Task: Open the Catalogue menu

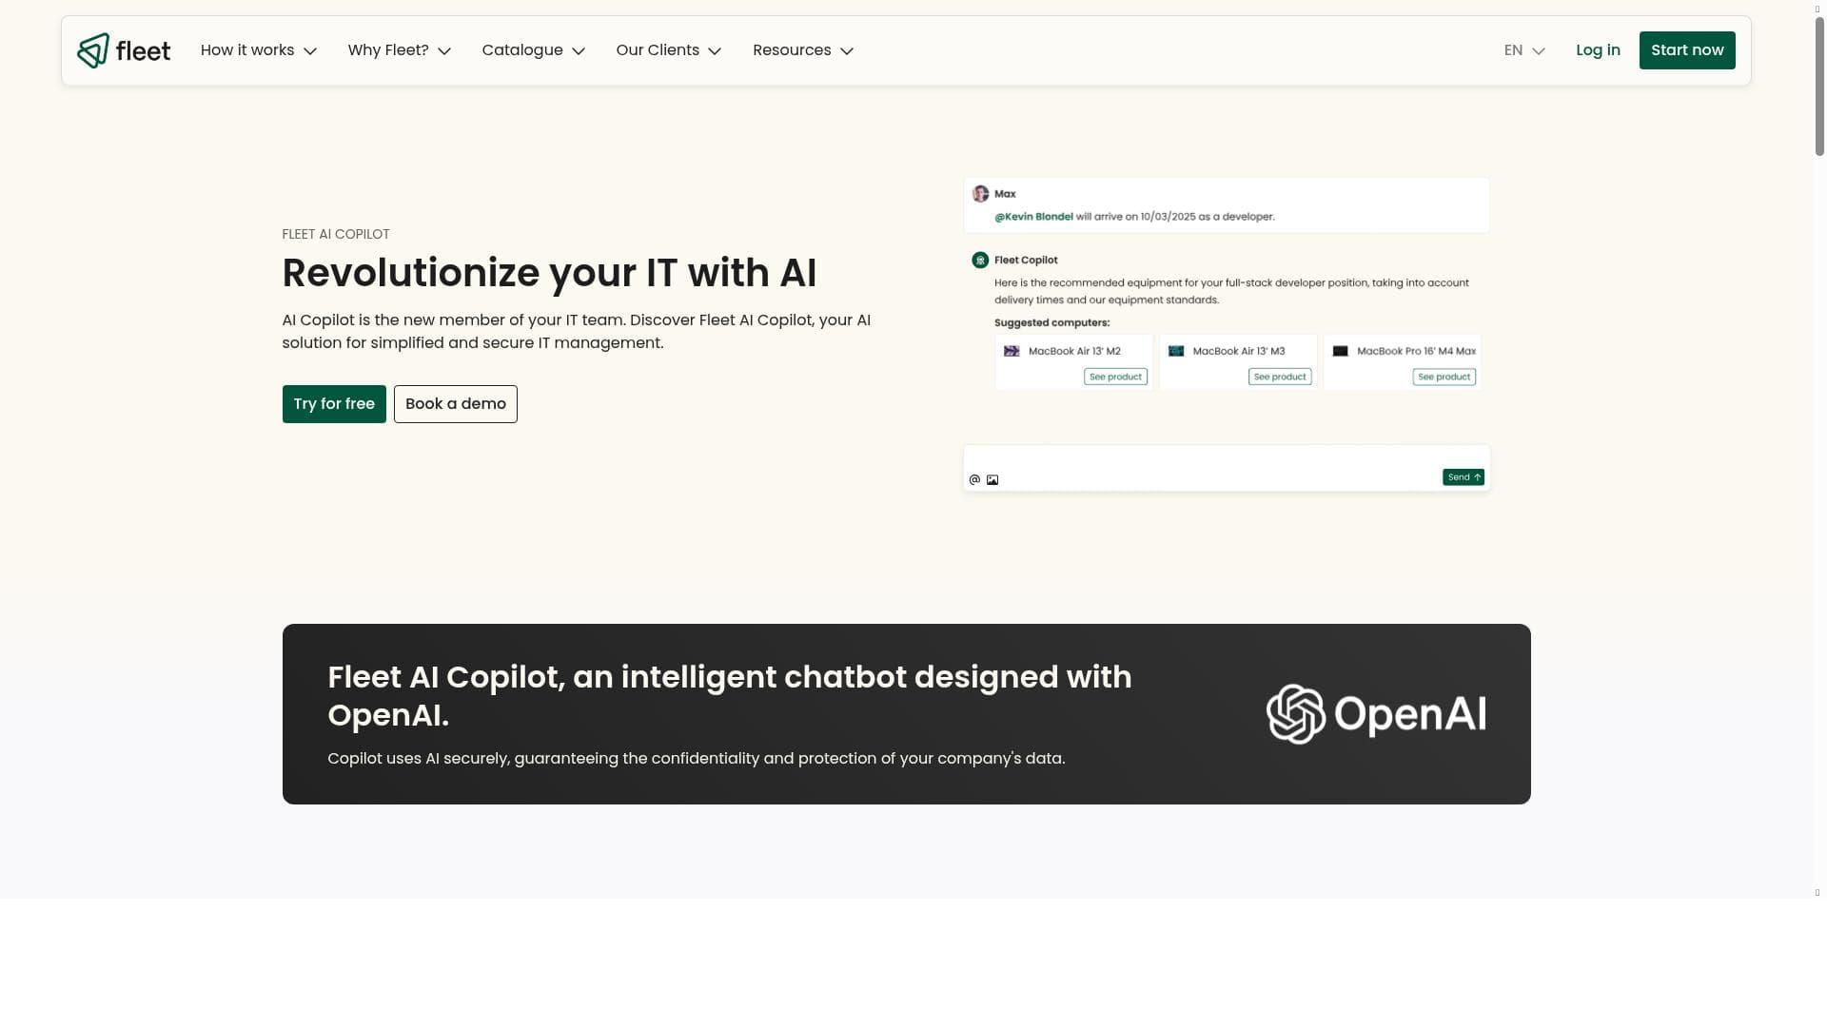Action: 533,50
